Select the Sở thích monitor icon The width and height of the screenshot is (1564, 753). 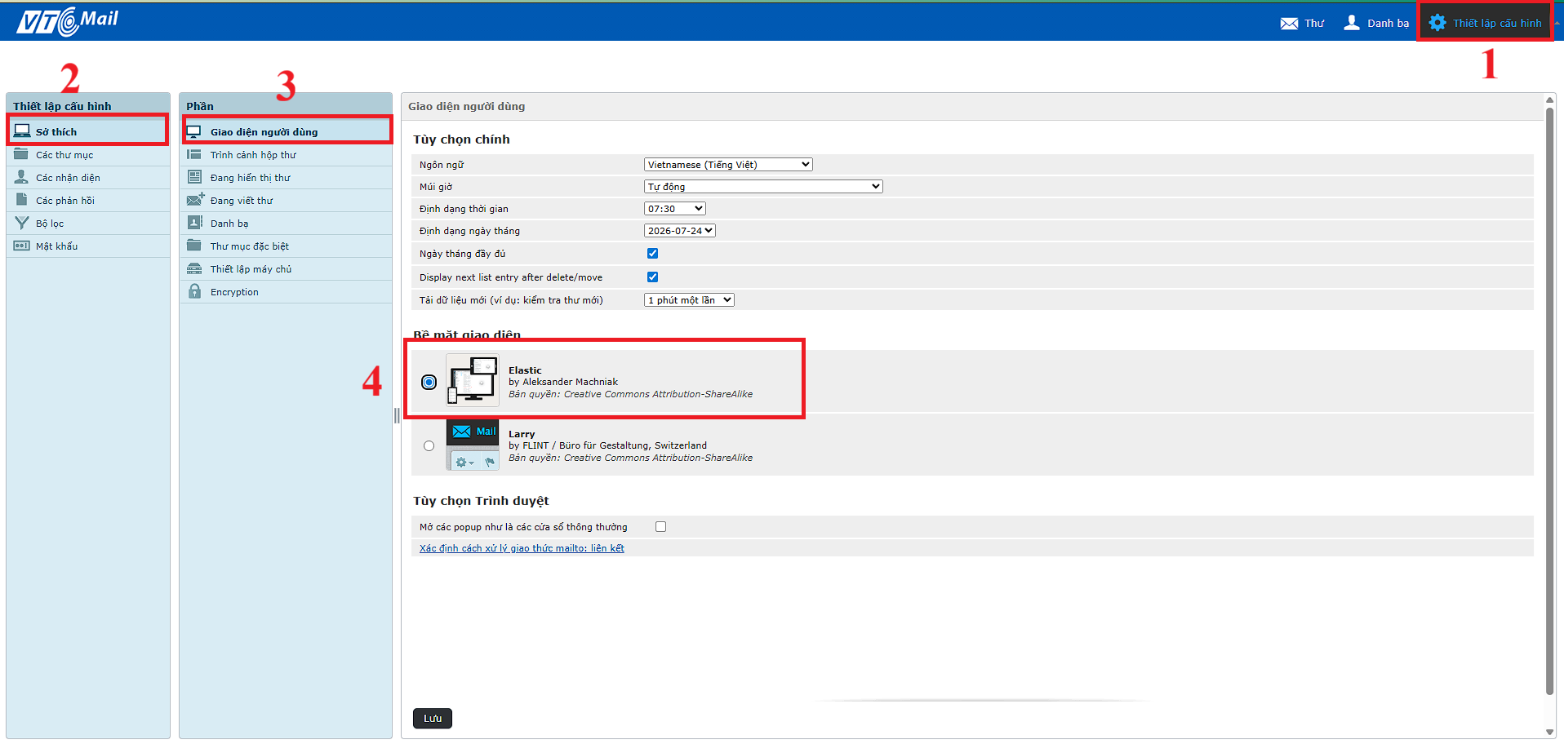pos(22,131)
